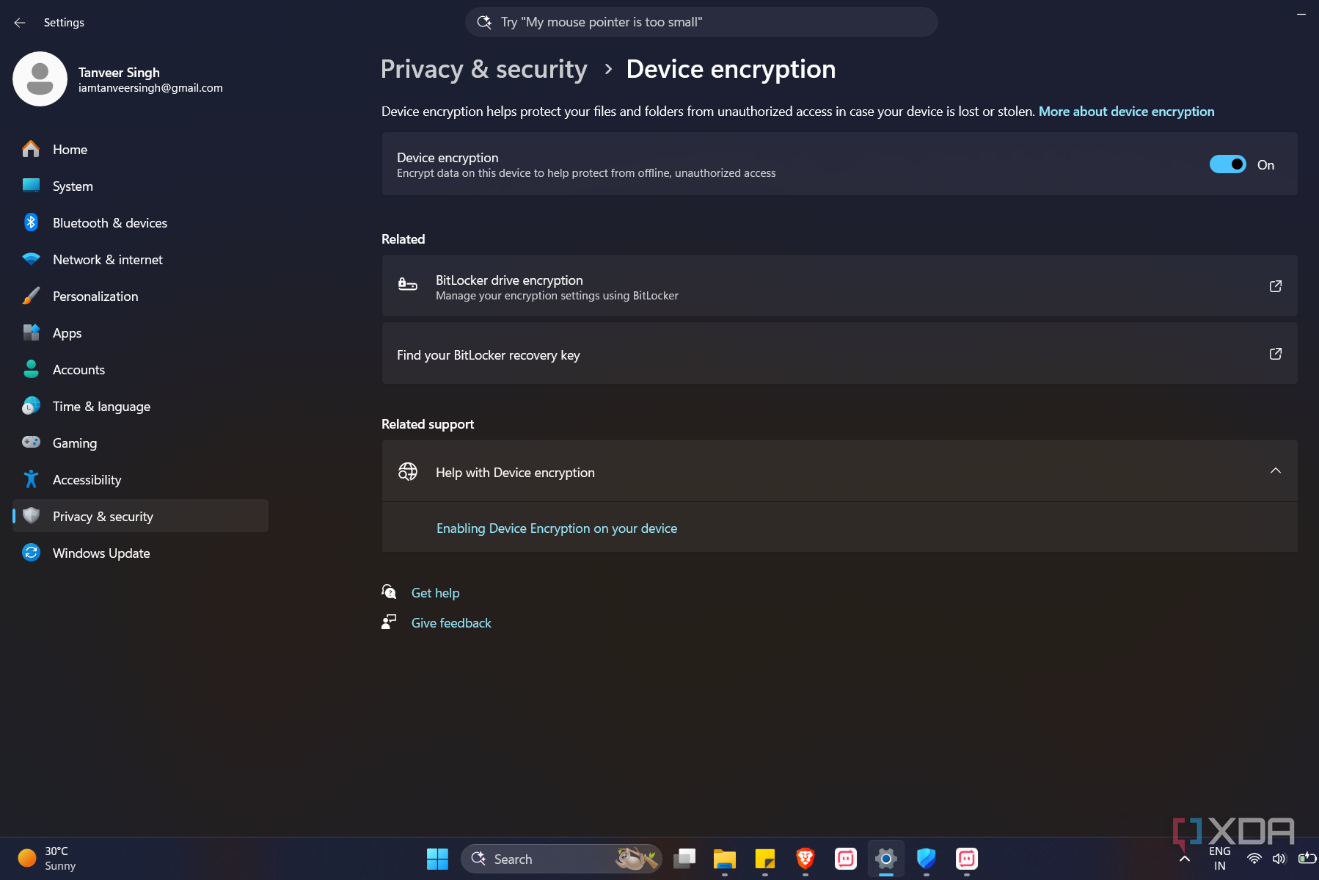The height and width of the screenshot is (880, 1319).
Task: Go back with the Settings back arrow
Action: (20, 23)
